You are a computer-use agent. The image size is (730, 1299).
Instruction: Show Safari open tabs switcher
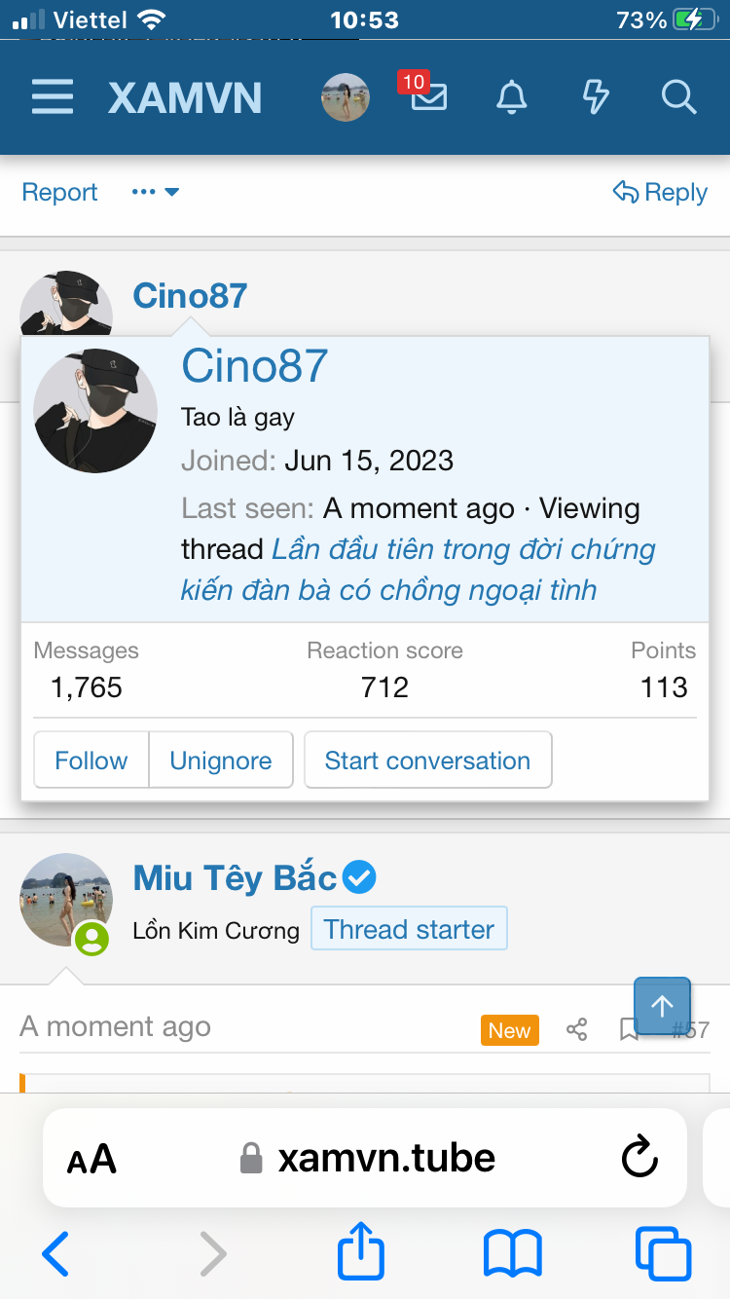(663, 1252)
